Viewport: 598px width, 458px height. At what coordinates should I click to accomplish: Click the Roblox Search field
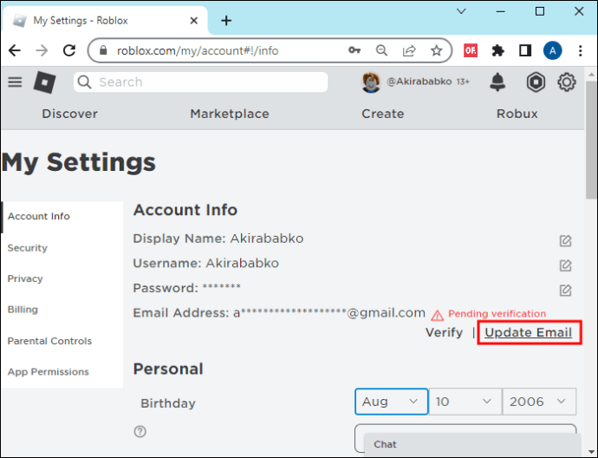click(200, 82)
